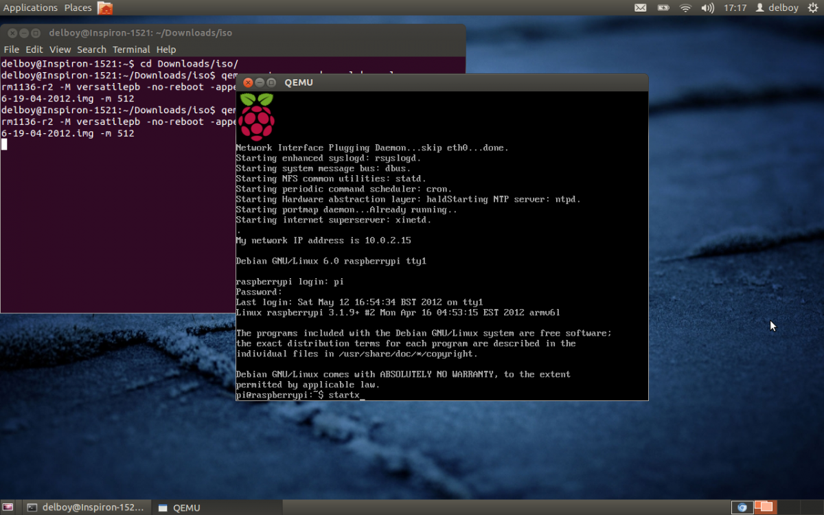This screenshot has height=515, width=824.
Task: Switch to delboy@Inspiron-152... taskbar entry
Action: coord(87,507)
